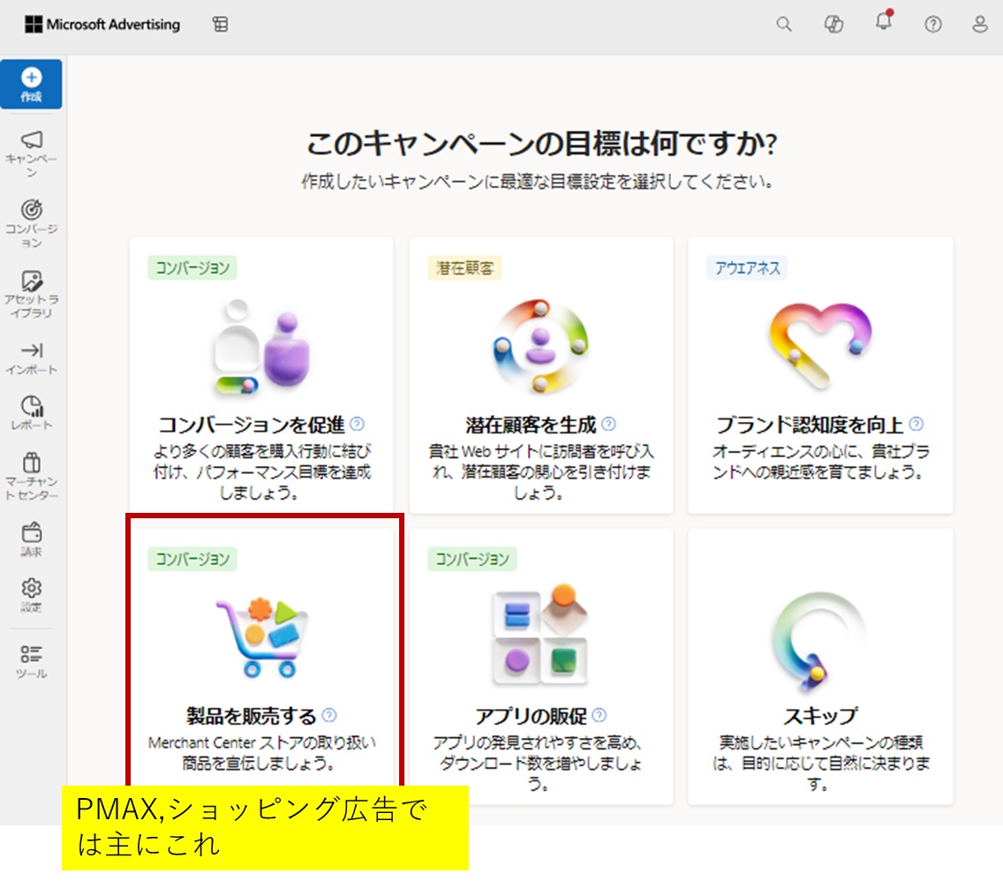Open the help question mark icon
1003x881 pixels.
tap(932, 25)
